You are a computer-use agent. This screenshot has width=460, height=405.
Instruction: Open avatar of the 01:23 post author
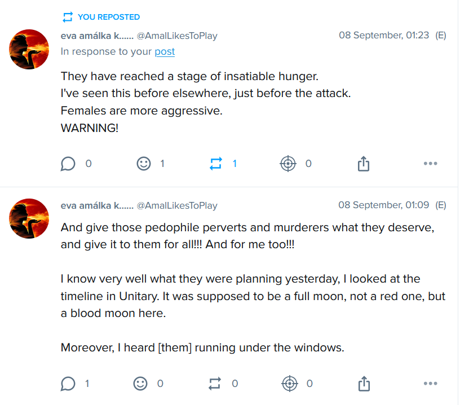[29, 49]
